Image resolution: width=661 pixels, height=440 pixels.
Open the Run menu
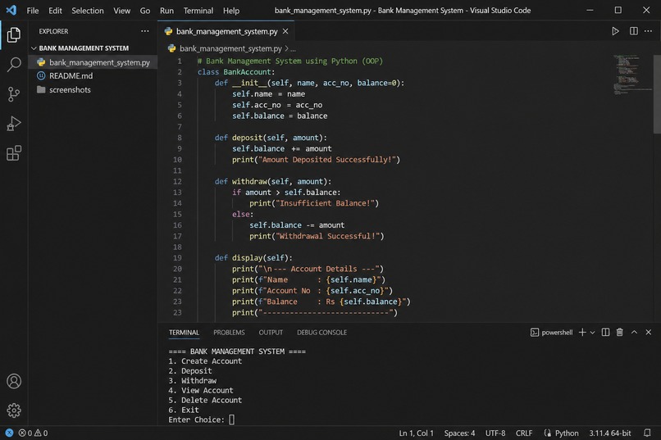166,11
